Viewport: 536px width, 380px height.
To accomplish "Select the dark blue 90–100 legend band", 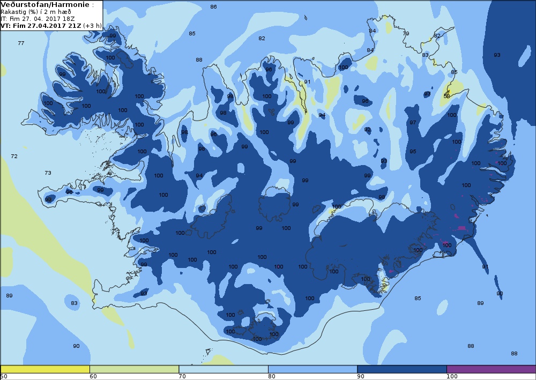I will pos(401,369).
